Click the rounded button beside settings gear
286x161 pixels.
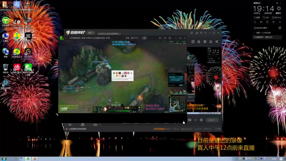(x=212, y=120)
